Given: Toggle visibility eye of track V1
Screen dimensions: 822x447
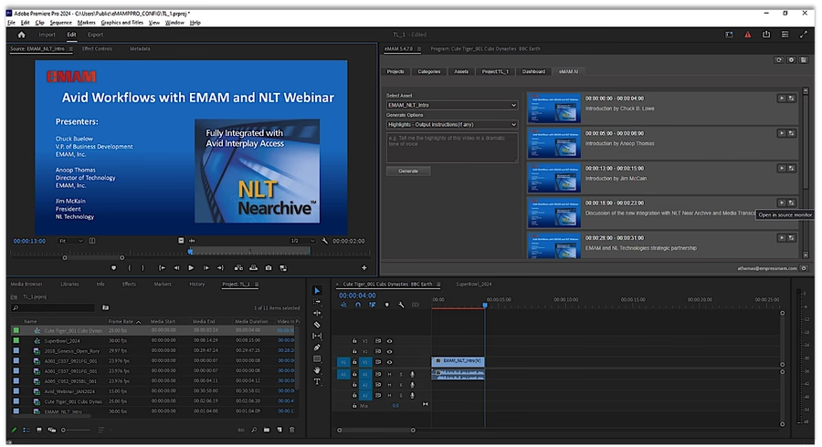Looking at the screenshot, I should pos(389,362).
